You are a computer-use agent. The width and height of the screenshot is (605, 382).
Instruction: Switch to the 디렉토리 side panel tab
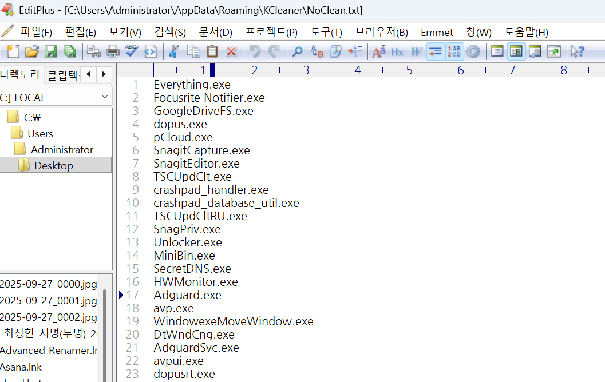(x=20, y=74)
